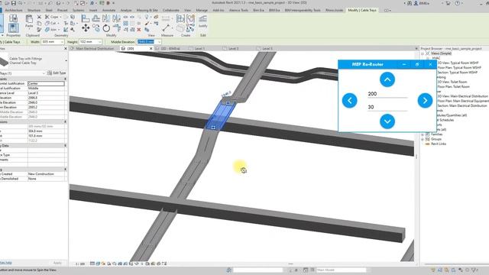Select the Move tool in Modify panel
Image resolution: width=489 pixels, height=275 pixels.
pos(86,28)
